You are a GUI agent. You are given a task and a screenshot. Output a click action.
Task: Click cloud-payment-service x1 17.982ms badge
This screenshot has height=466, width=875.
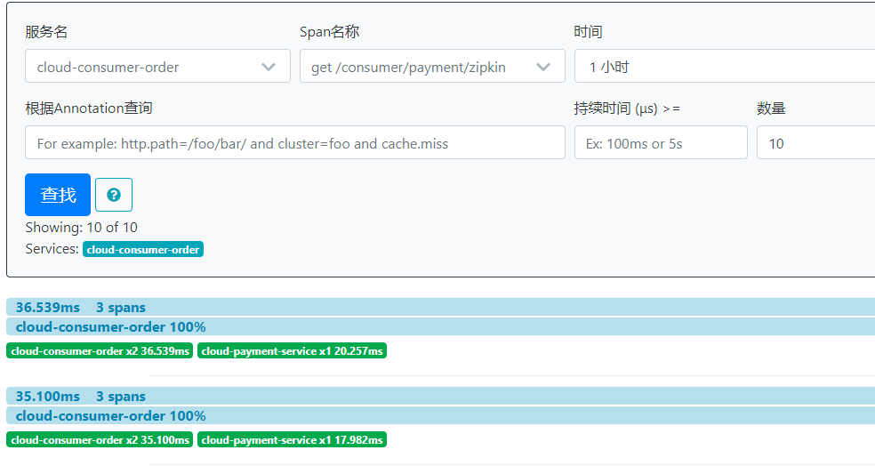click(x=292, y=440)
